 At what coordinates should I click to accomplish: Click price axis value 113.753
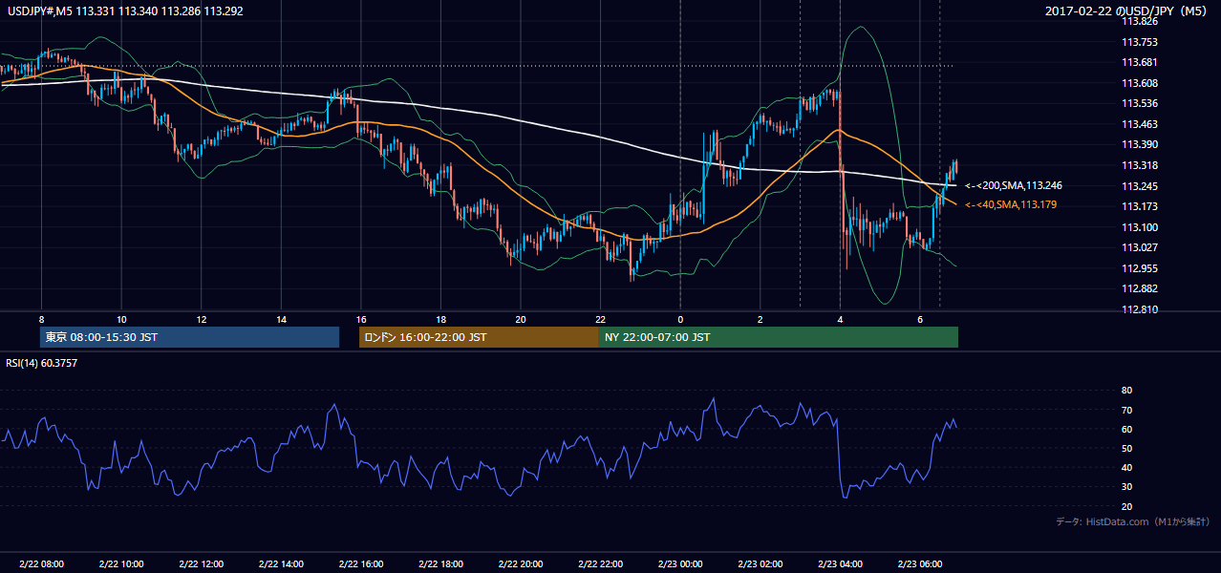tap(1141, 42)
